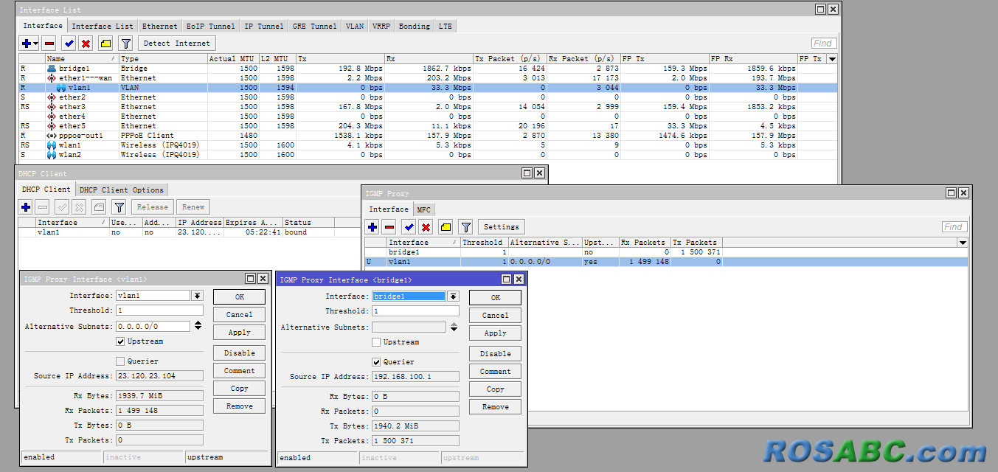Click the bridge1 bridge icon in Interface List
Viewport: 998px width, 472px height.
(52, 69)
